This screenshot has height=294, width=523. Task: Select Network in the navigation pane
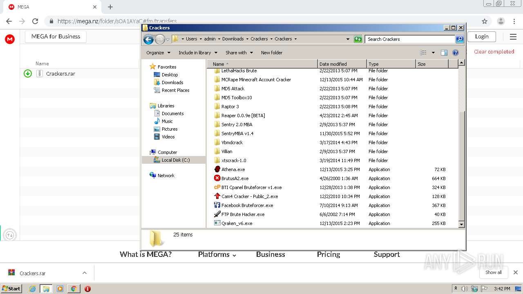pyautogui.click(x=166, y=176)
